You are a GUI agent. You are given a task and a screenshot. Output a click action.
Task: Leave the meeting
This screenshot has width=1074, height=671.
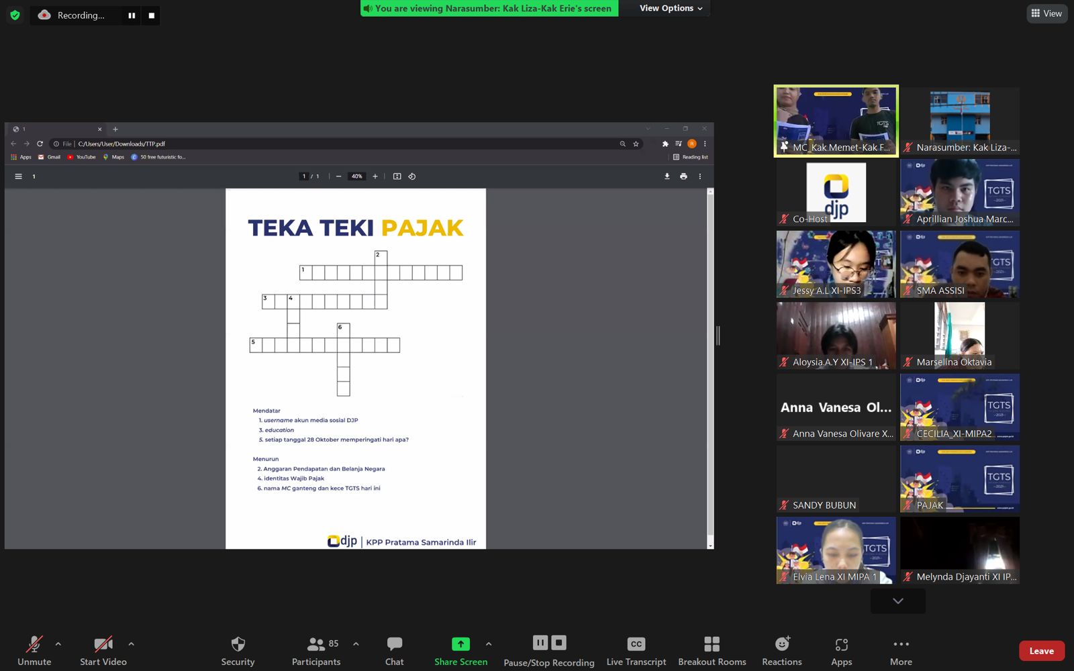pos(1041,651)
